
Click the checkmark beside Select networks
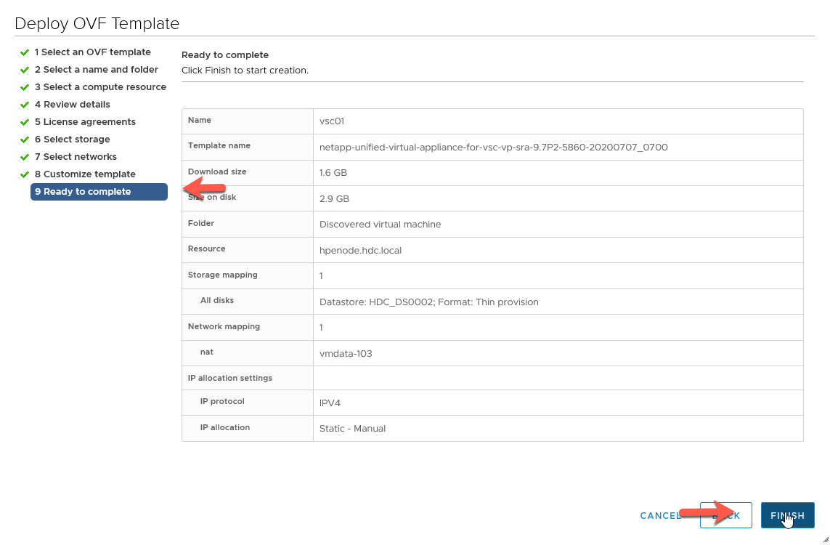(25, 157)
